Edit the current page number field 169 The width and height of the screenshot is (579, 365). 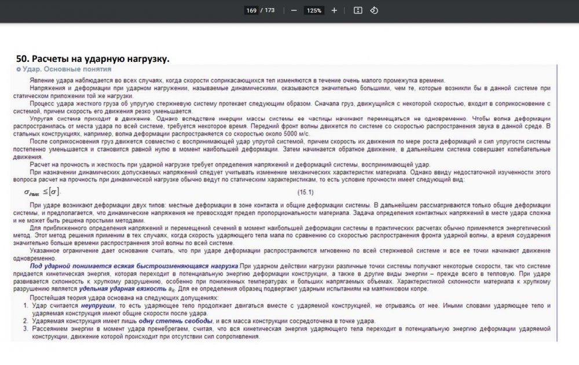pos(251,10)
